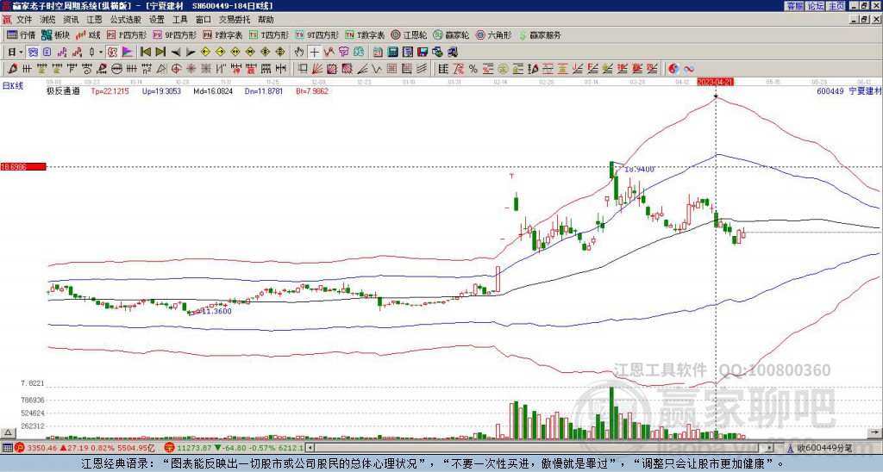The image size is (883, 472).
Task: Open 赢家服务 service button
Action: tap(540, 34)
